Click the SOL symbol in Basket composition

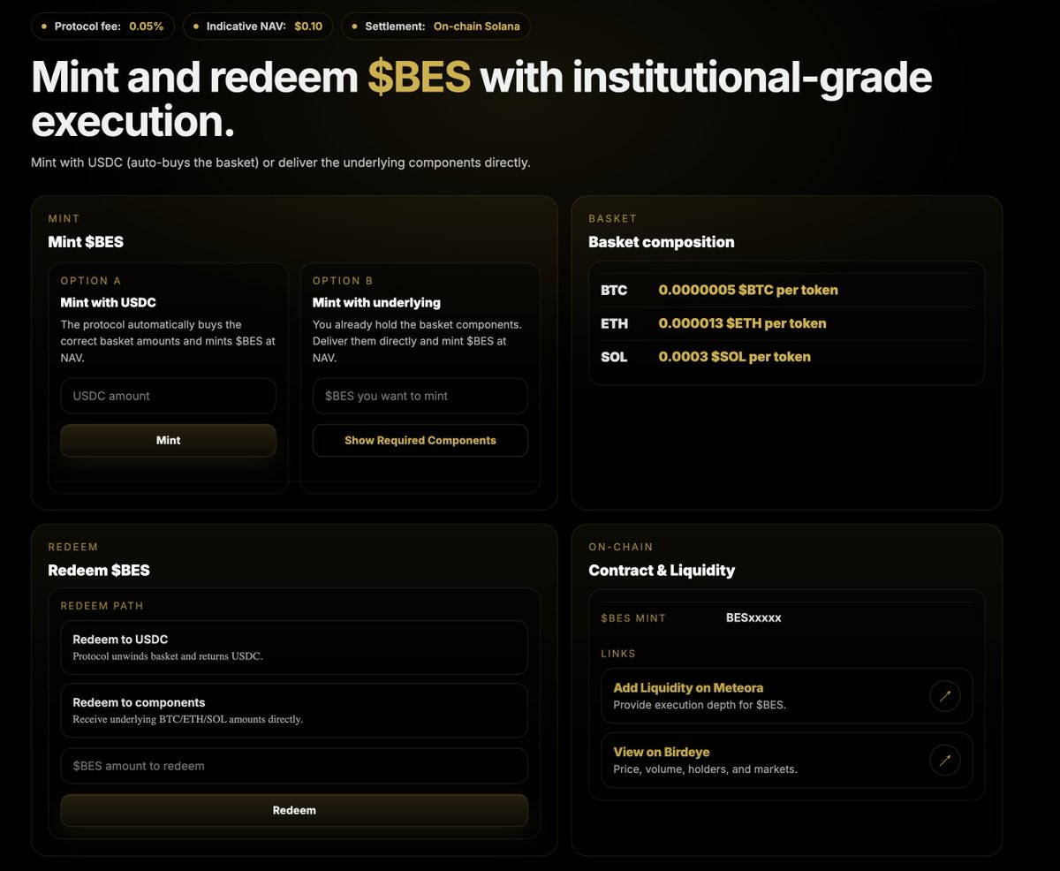point(614,356)
